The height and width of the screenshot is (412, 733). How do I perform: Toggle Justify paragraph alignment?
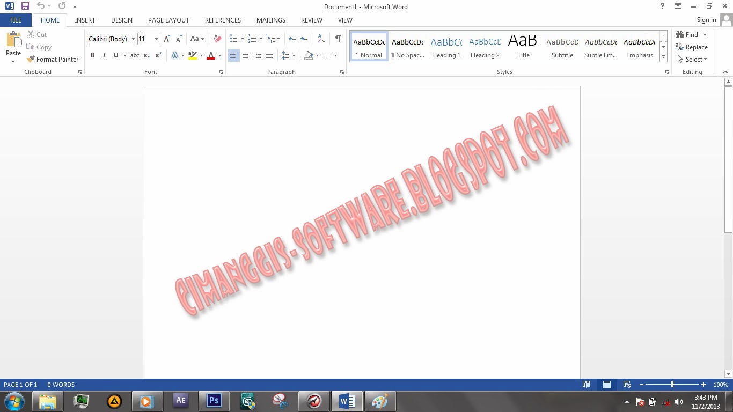tap(269, 55)
